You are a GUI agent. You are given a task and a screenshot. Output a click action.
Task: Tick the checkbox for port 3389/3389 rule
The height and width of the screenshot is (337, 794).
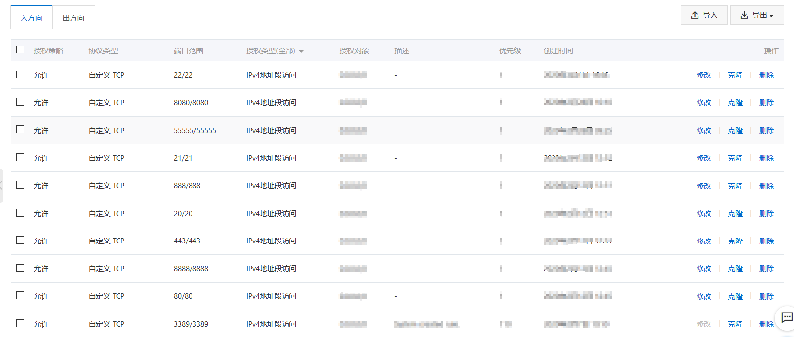(20, 323)
